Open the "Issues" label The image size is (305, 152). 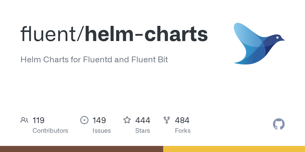(x=102, y=131)
